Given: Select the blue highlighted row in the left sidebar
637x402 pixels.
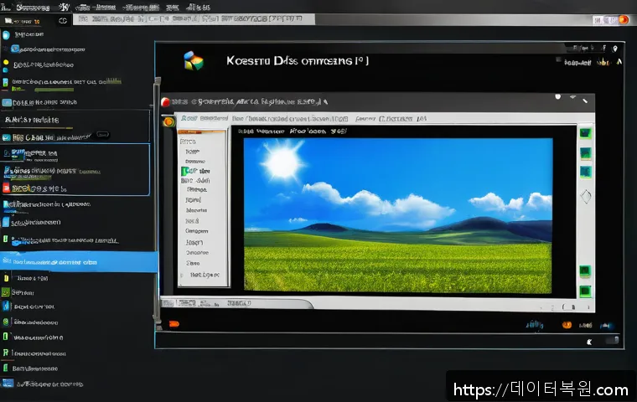Looking at the screenshot, I should (x=79, y=262).
